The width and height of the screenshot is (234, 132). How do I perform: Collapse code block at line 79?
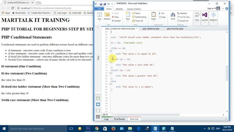pyautogui.click(x=110, y=73)
